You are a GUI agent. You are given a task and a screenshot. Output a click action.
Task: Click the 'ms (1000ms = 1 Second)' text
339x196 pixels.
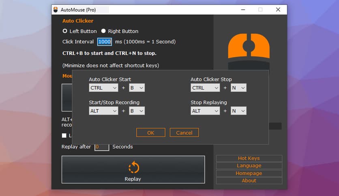(145, 42)
